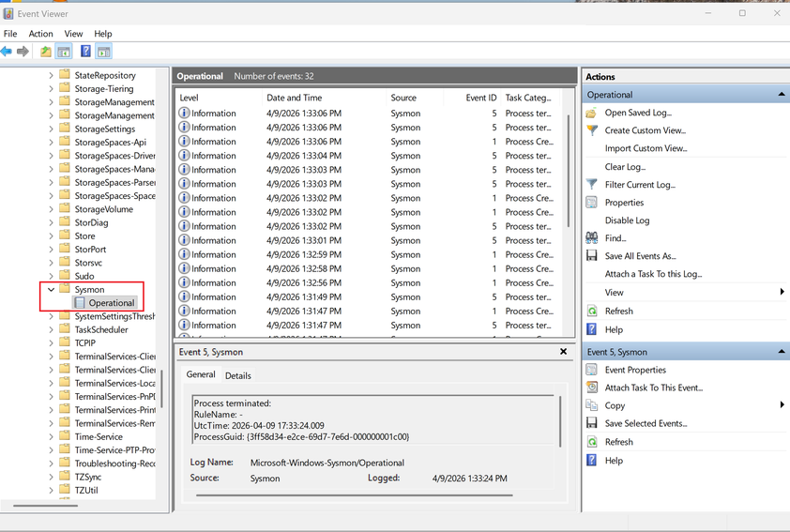Click Attach a Task To this Log... action
Image resolution: width=790 pixels, height=532 pixels.
pyautogui.click(x=653, y=274)
